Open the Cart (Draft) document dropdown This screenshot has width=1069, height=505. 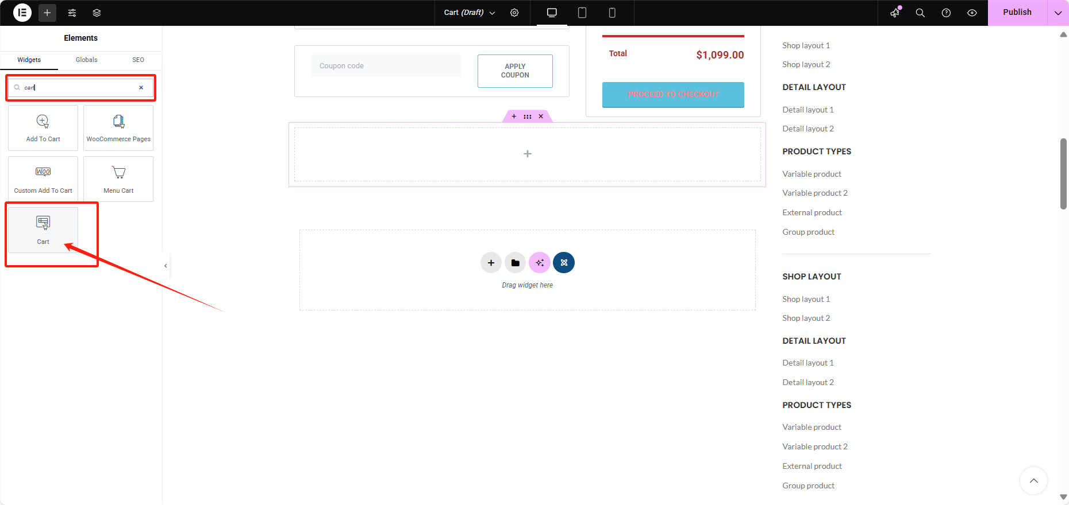pyautogui.click(x=469, y=13)
